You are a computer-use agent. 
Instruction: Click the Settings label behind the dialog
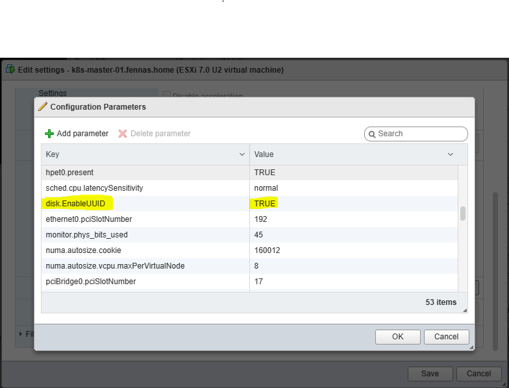pyautogui.click(x=52, y=93)
